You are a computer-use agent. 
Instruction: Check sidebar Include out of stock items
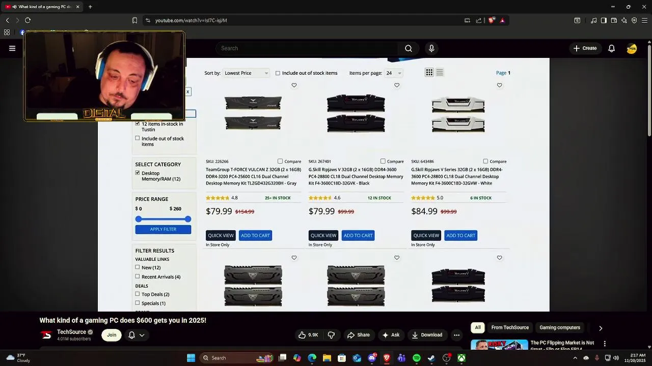tap(138, 138)
